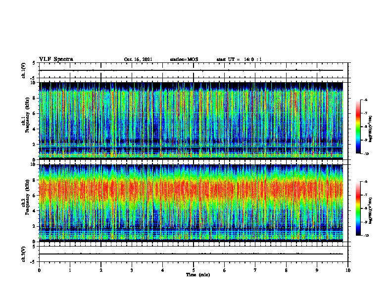The width and height of the screenshot is (392, 303).
Task: Click the "10" kHz tick of ch.1 spectrogram
Action: (x=34, y=83)
